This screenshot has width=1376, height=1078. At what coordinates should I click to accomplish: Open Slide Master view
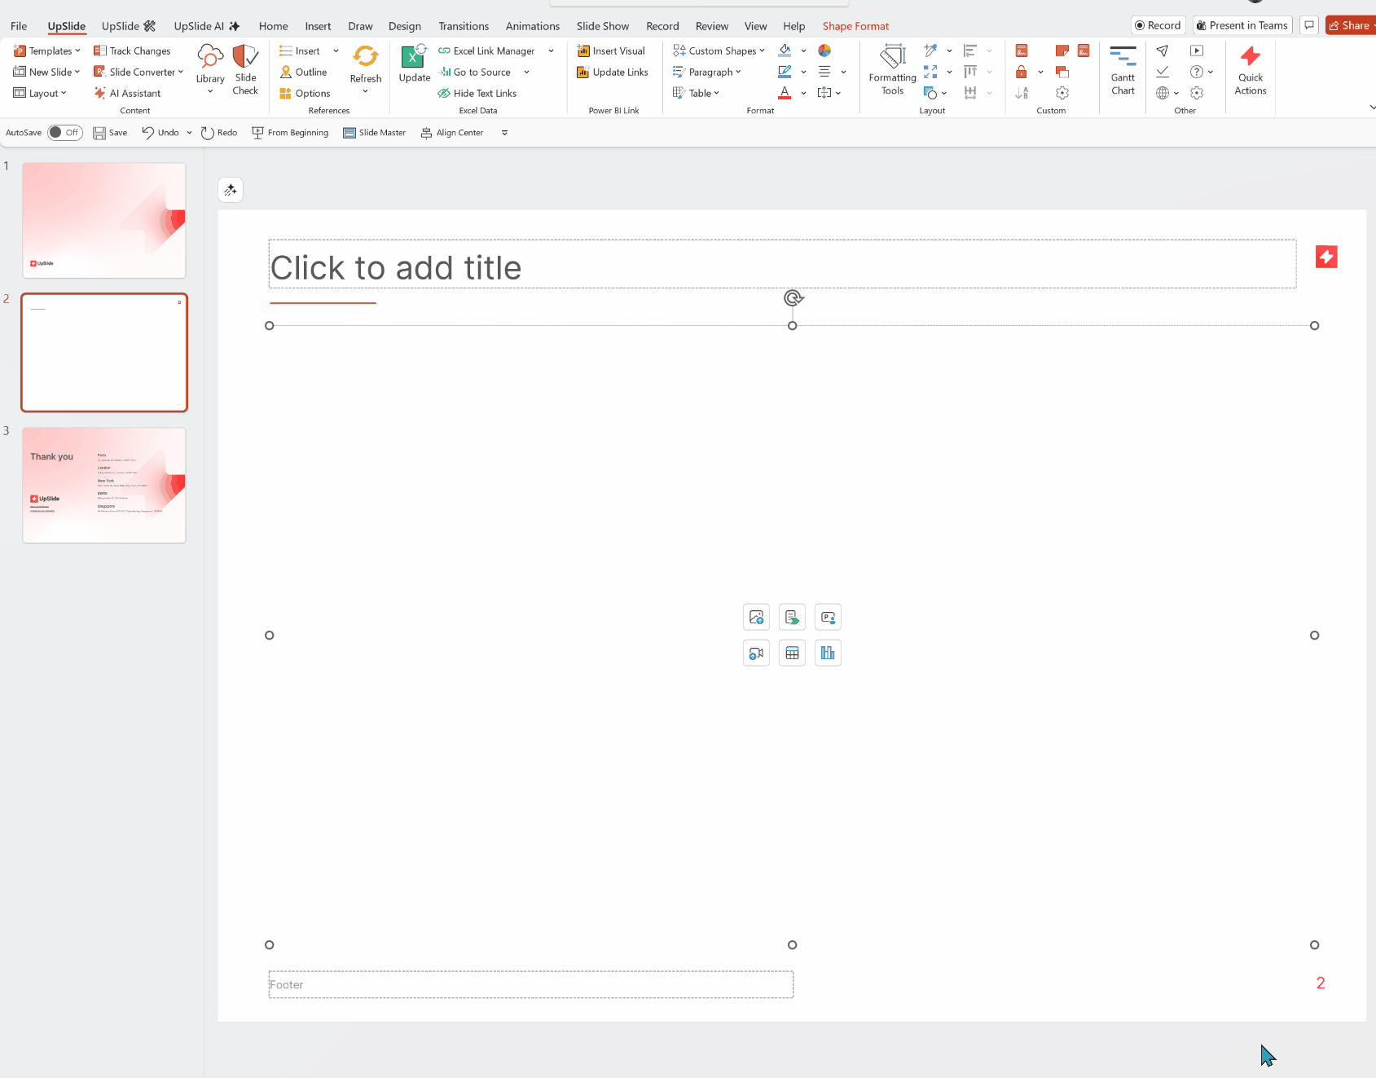(x=374, y=133)
